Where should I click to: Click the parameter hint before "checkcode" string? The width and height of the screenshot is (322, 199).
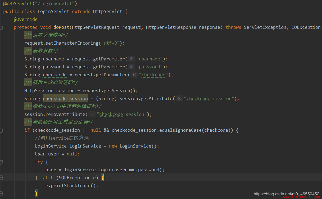click(134, 75)
